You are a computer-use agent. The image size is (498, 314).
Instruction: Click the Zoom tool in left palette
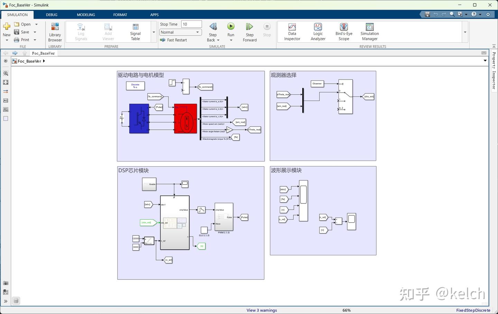click(x=6, y=73)
